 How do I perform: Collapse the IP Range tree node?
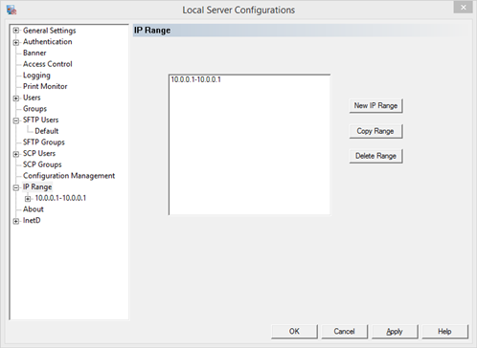pyautogui.click(x=16, y=187)
